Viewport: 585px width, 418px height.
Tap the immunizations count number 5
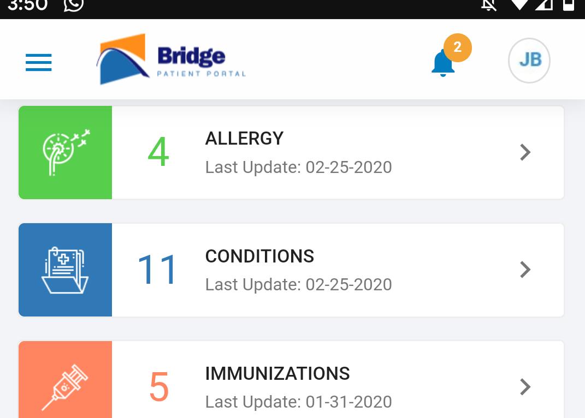[x=159, y=387]
